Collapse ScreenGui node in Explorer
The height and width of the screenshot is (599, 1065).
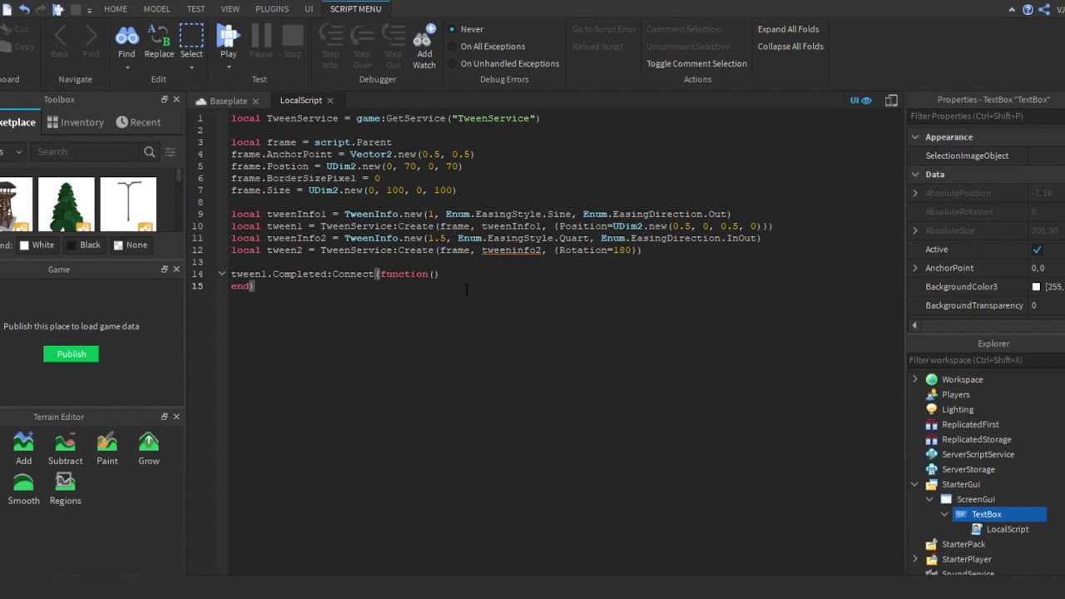coord(930,499)
